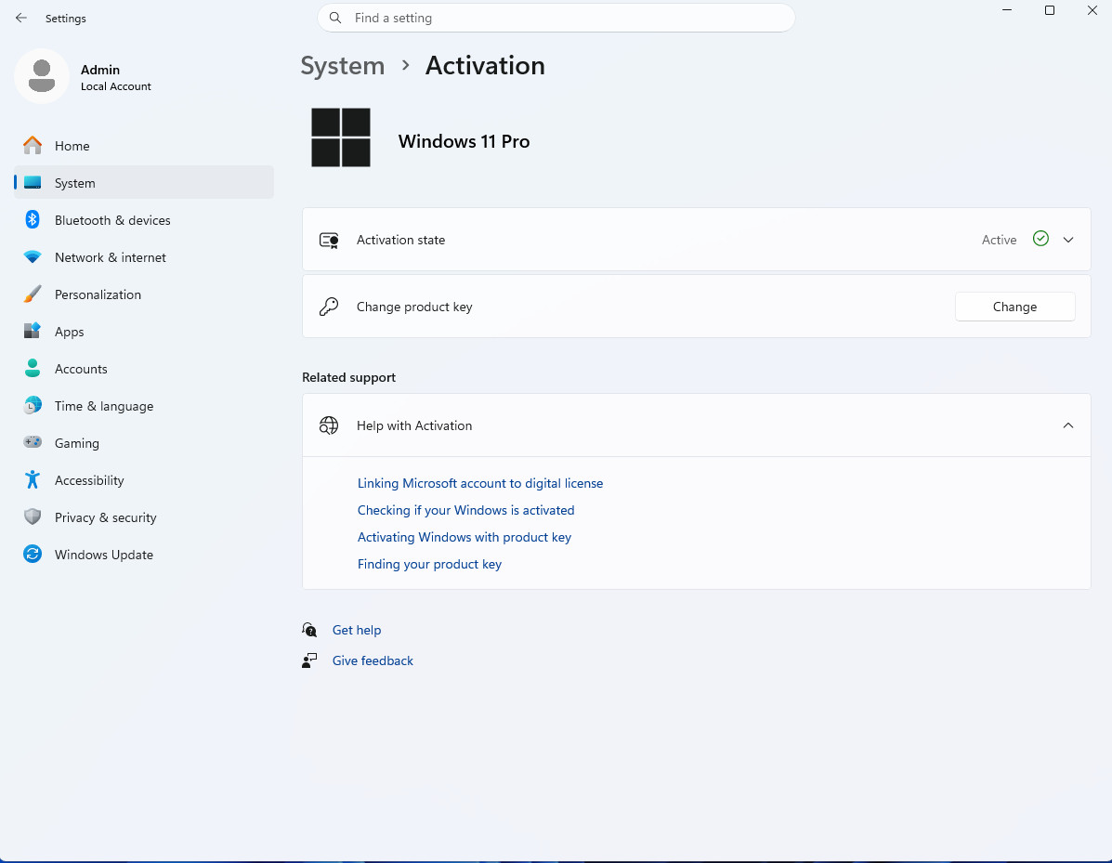Minimize the Settings window
Image resolution: width=1112 pixels, height=863 pixels.
click(1007, 10)
